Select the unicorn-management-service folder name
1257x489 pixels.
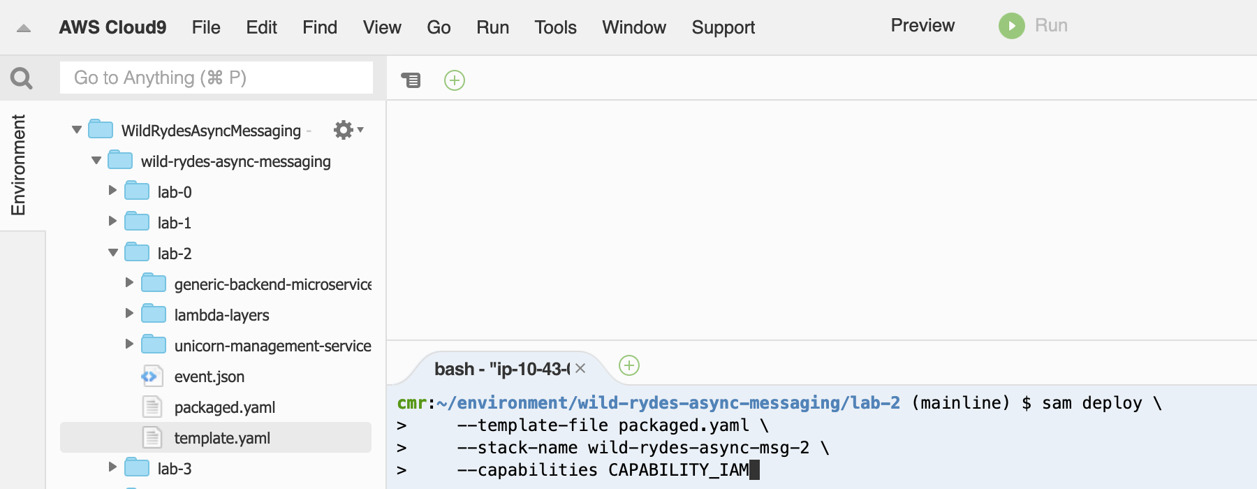tap(272, 346)
